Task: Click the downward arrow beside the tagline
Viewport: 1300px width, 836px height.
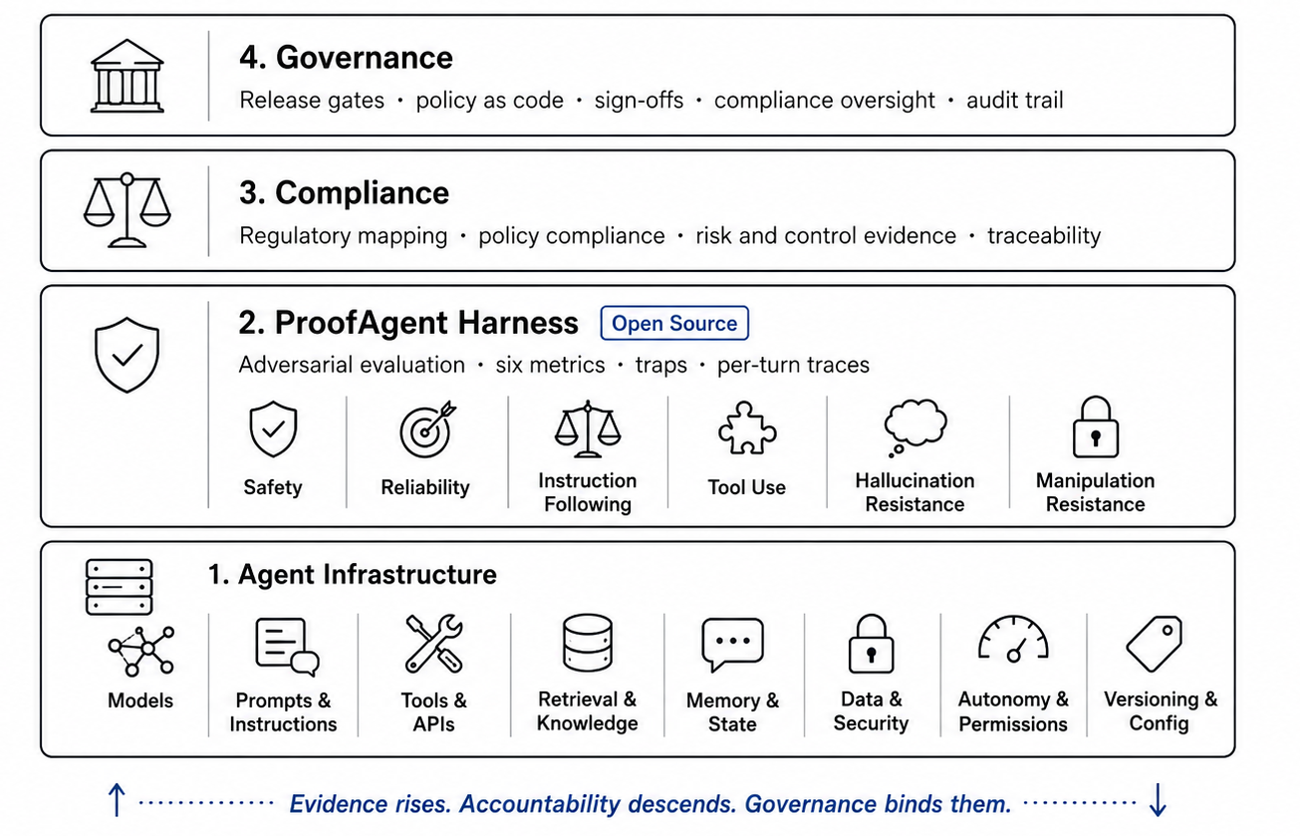Action: (x=1158, y=800)
